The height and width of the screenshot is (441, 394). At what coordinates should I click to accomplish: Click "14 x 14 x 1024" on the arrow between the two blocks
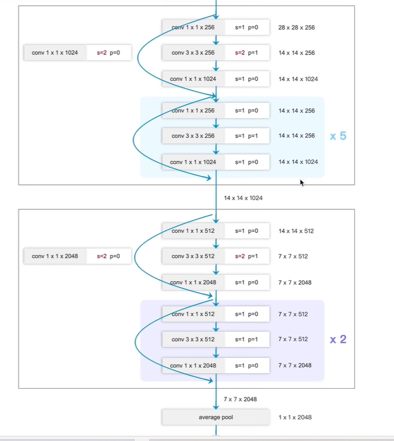(x=243, y=198)
